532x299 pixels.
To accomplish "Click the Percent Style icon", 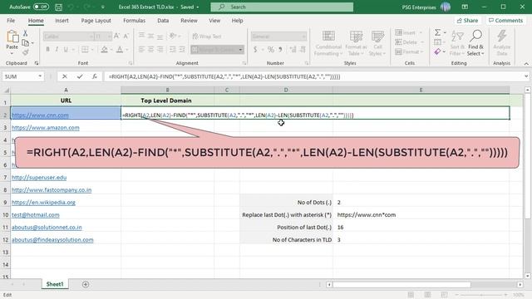I will [x=270, y=50].
